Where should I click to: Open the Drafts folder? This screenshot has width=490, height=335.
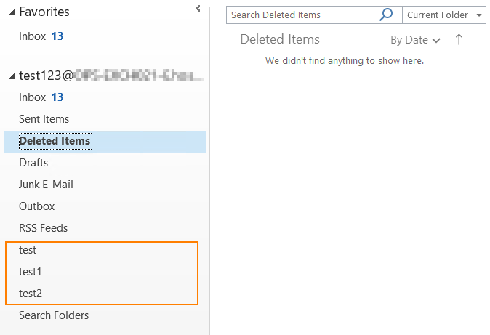33,163
